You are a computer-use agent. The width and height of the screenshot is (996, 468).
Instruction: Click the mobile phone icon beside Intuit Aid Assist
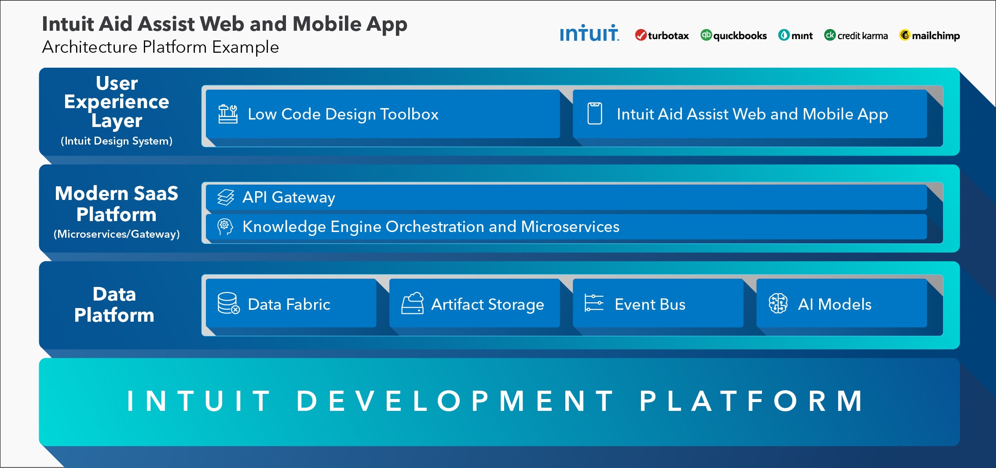(595, 114)
